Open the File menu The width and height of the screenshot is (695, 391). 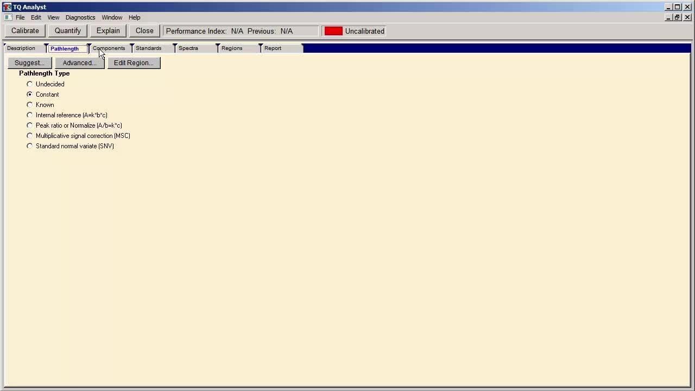click(20, 17)
